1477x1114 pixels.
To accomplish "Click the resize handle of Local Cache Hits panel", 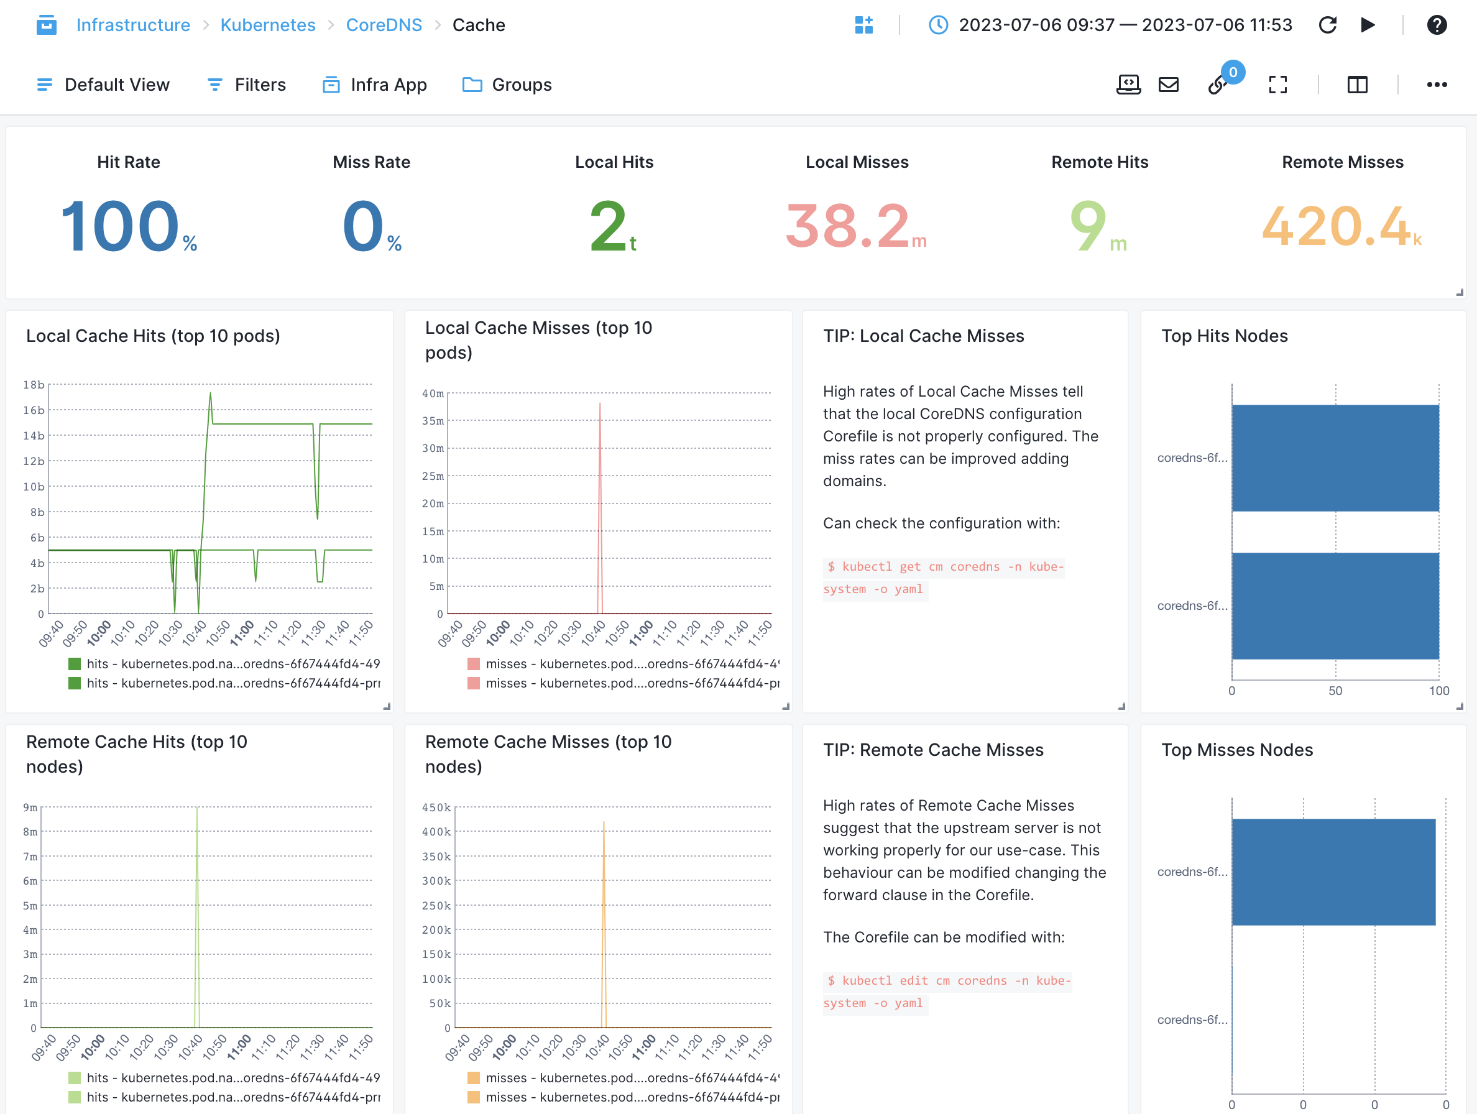I will click(x=387, y=706).
